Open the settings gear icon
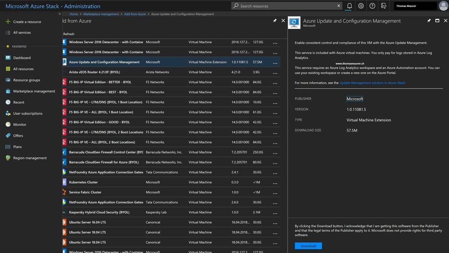449x253 pixels. coord(361,6)
